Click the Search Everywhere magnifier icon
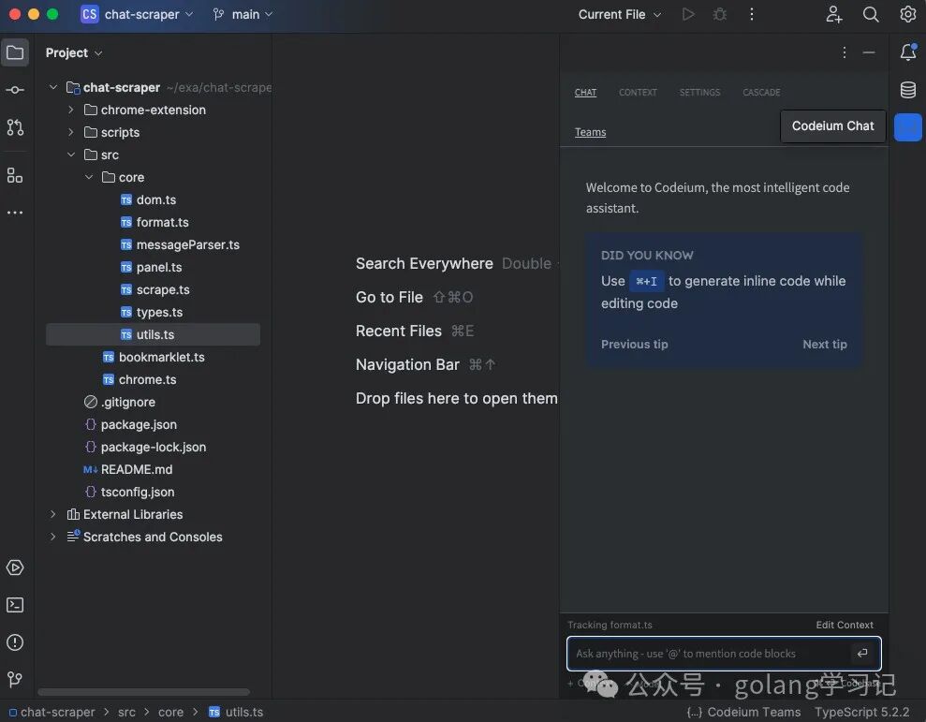This screenshot has height=722, width=926. pos(871,14)
